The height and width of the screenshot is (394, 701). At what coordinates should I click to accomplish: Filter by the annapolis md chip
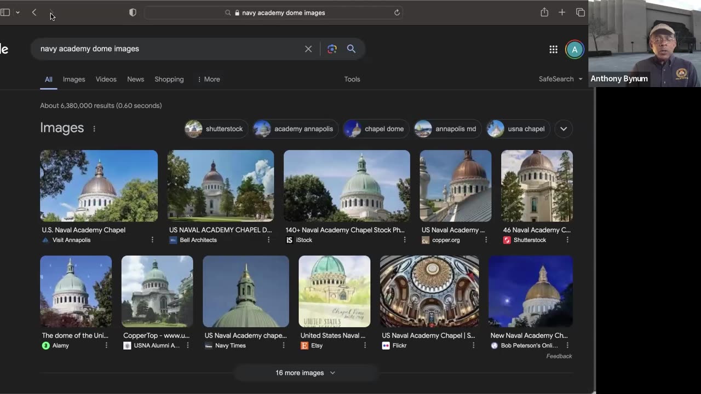447,129
